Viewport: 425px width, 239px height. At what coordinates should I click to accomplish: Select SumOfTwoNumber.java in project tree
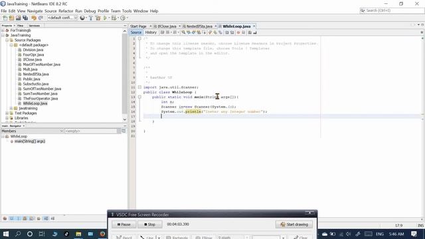tap(42, 89)
